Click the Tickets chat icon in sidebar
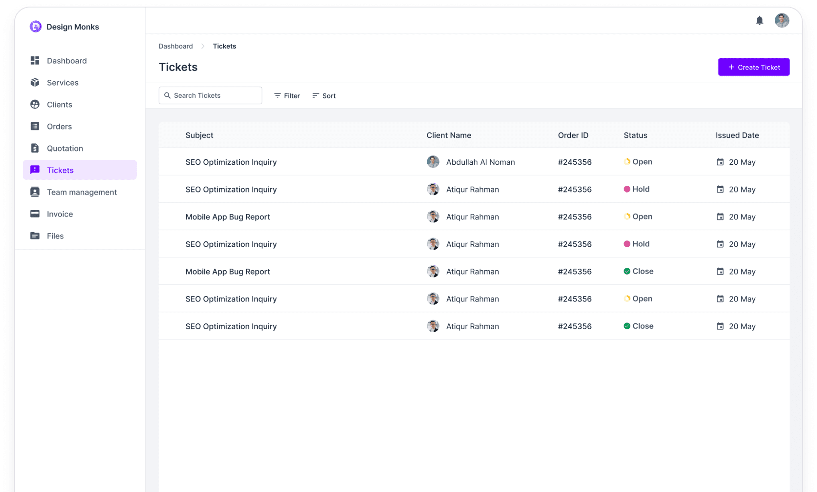 (35, 170)
